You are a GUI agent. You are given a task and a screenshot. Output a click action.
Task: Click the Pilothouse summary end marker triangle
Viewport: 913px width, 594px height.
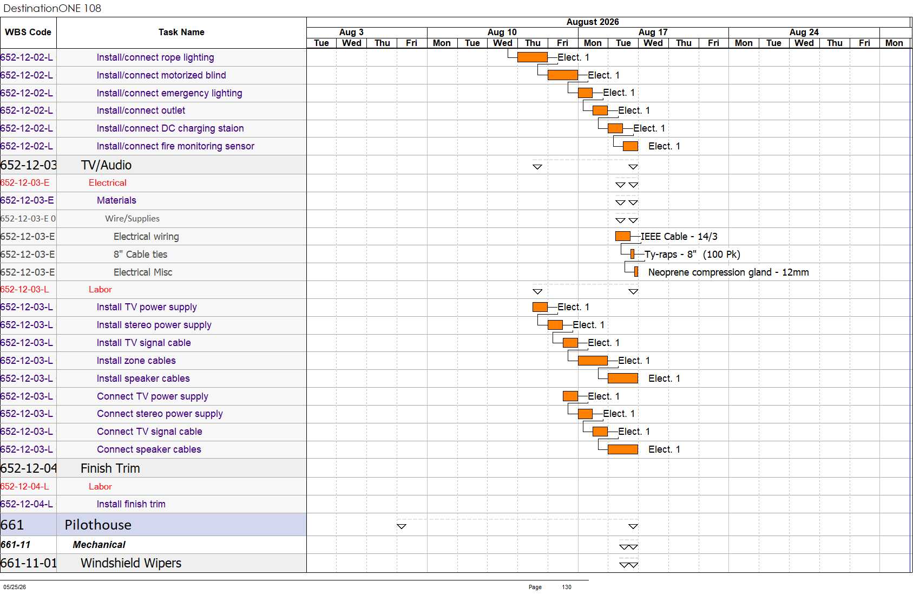[633, 526]
